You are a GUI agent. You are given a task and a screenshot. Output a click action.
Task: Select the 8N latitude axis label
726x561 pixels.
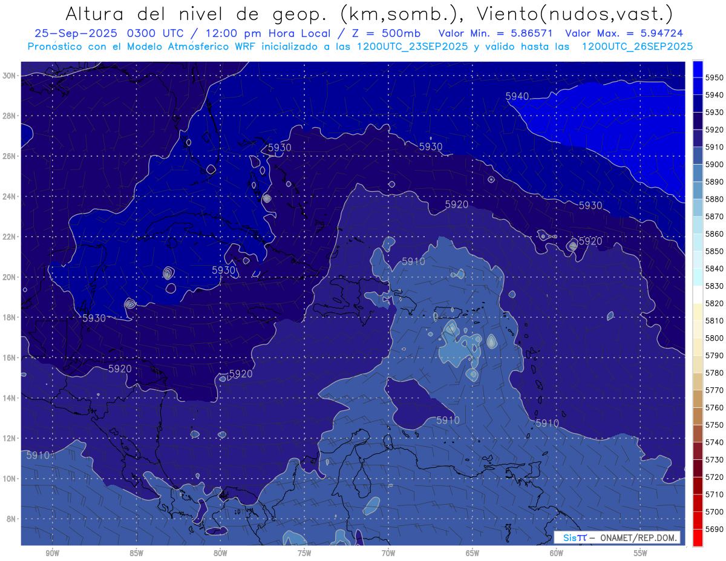click(x=11, y=519)
